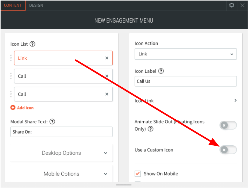Delete the last Call item in list
The height and width of the screenshot is (189, 248).
[107, 94]
